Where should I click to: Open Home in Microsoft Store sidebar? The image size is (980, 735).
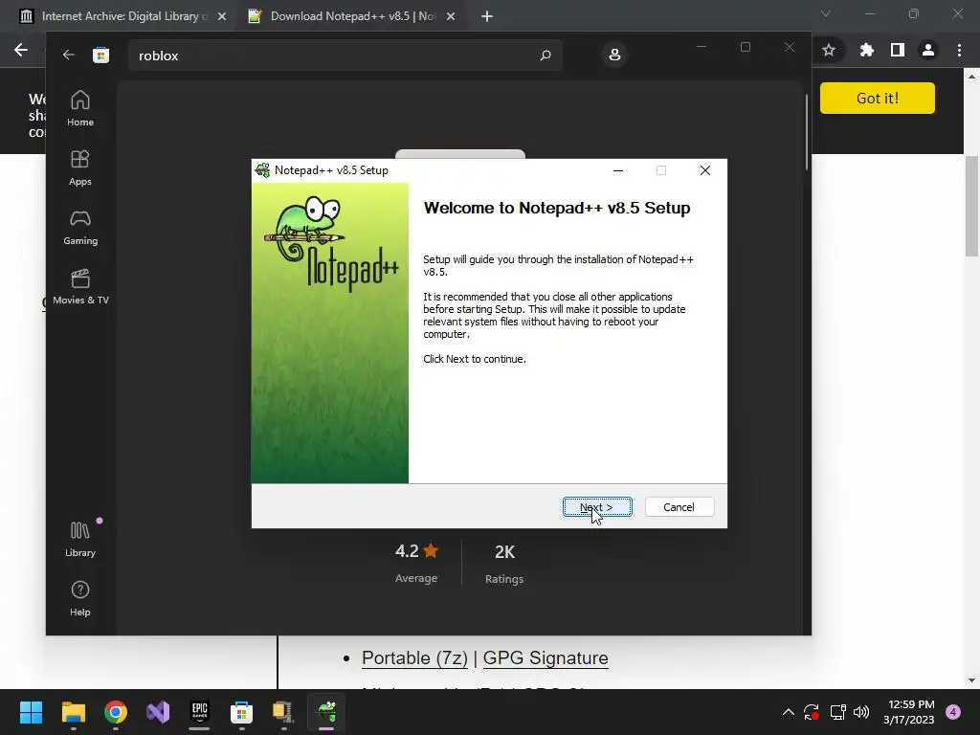coord(80,108)
